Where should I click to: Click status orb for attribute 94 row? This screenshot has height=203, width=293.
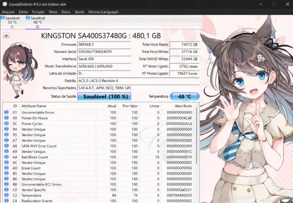6,129
